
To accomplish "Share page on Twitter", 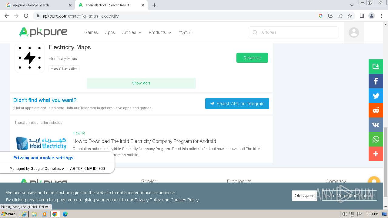I will click(376, 96).
